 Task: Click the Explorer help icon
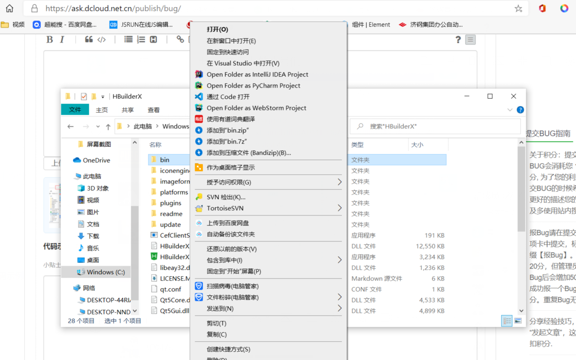tap(520, 110)
